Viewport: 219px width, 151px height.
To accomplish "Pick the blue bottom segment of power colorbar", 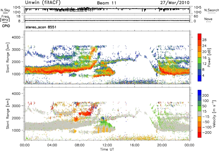I will click(x=200, y=78).
